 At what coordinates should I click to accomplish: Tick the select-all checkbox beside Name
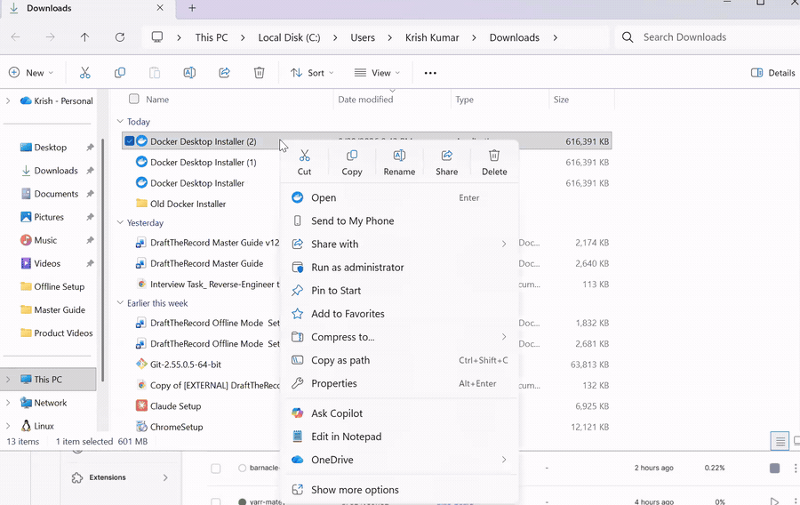pos(133,99)
